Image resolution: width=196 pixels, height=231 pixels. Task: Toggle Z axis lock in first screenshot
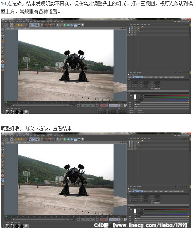[38, 25]
